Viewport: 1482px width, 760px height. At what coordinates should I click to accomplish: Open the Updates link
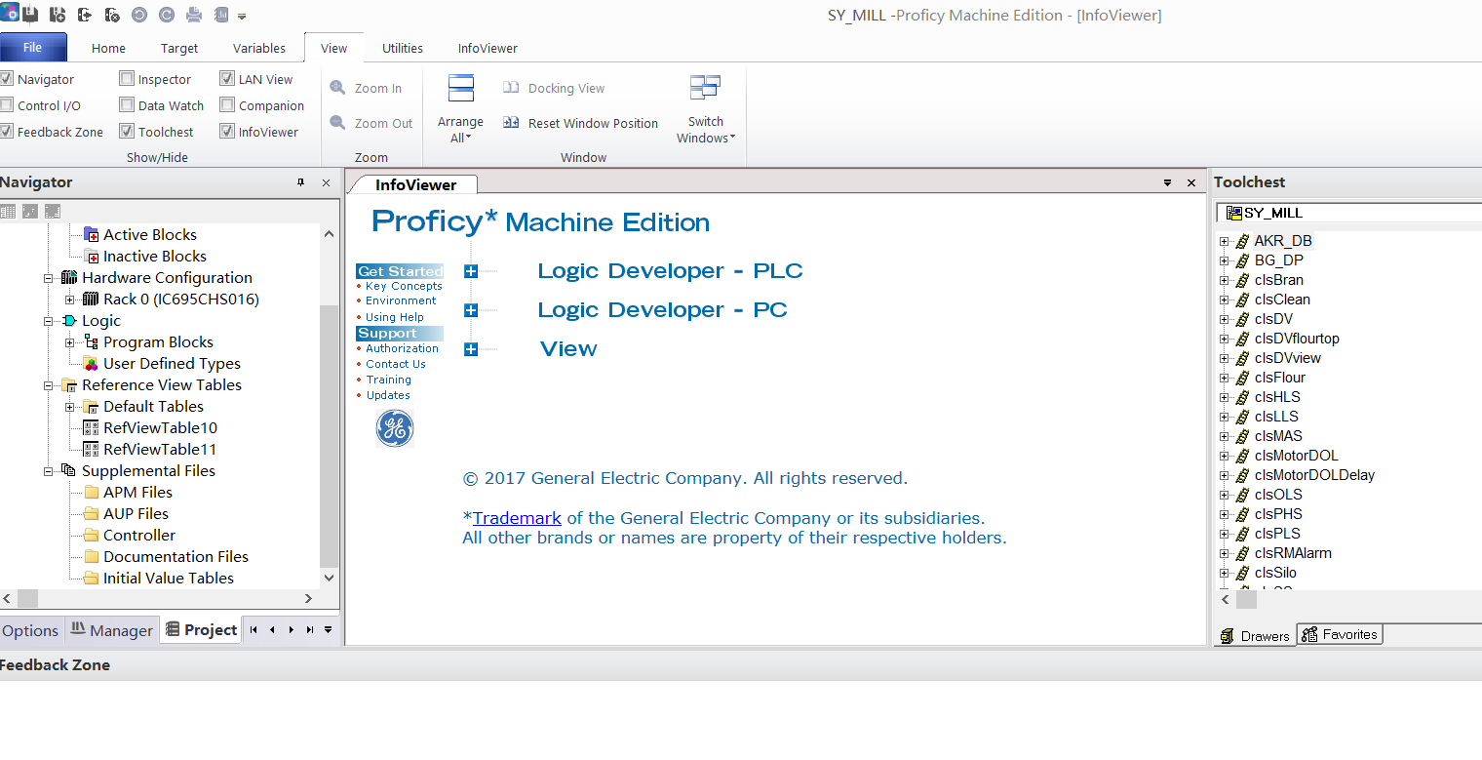388,395
